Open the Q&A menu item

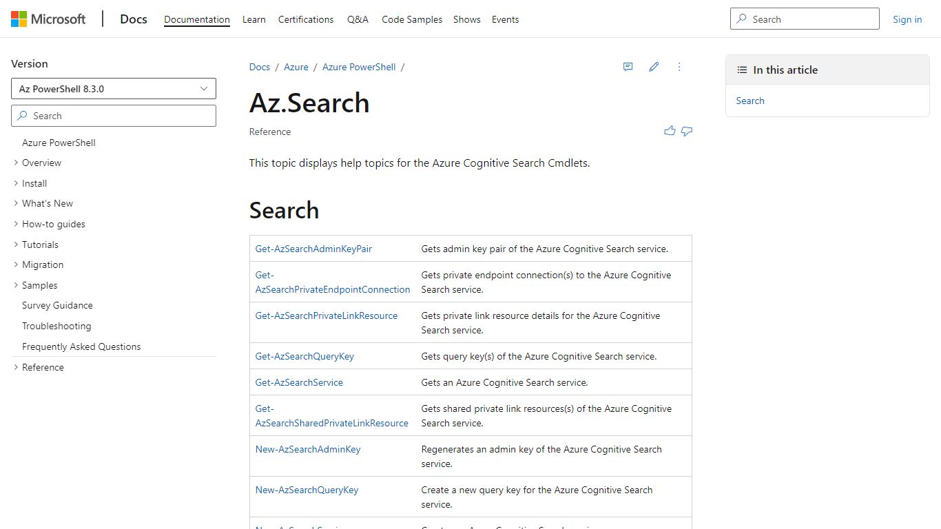click(x=358, y=19)
